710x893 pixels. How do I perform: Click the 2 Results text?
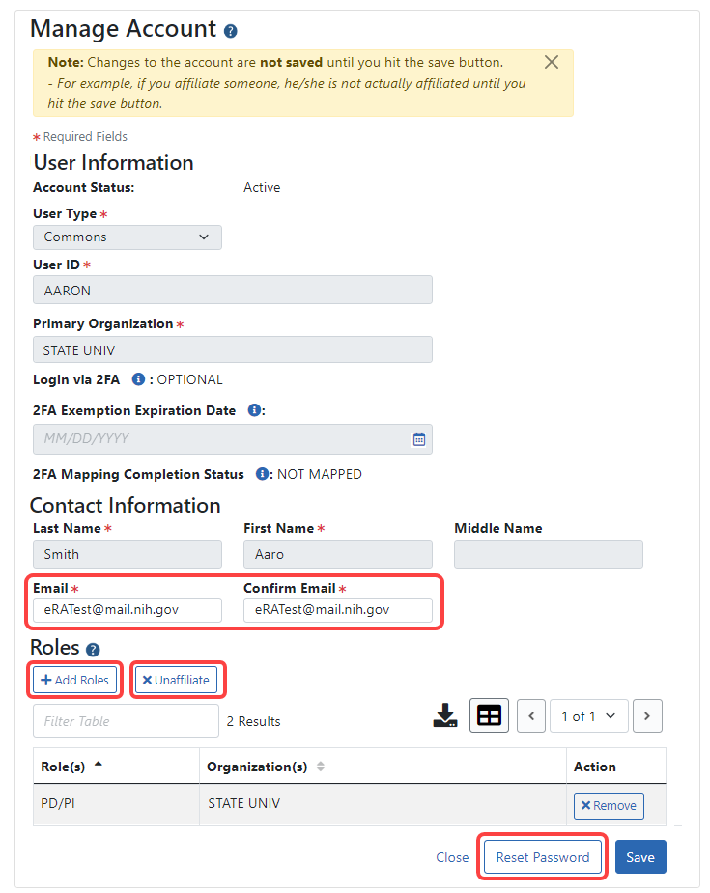253,721
